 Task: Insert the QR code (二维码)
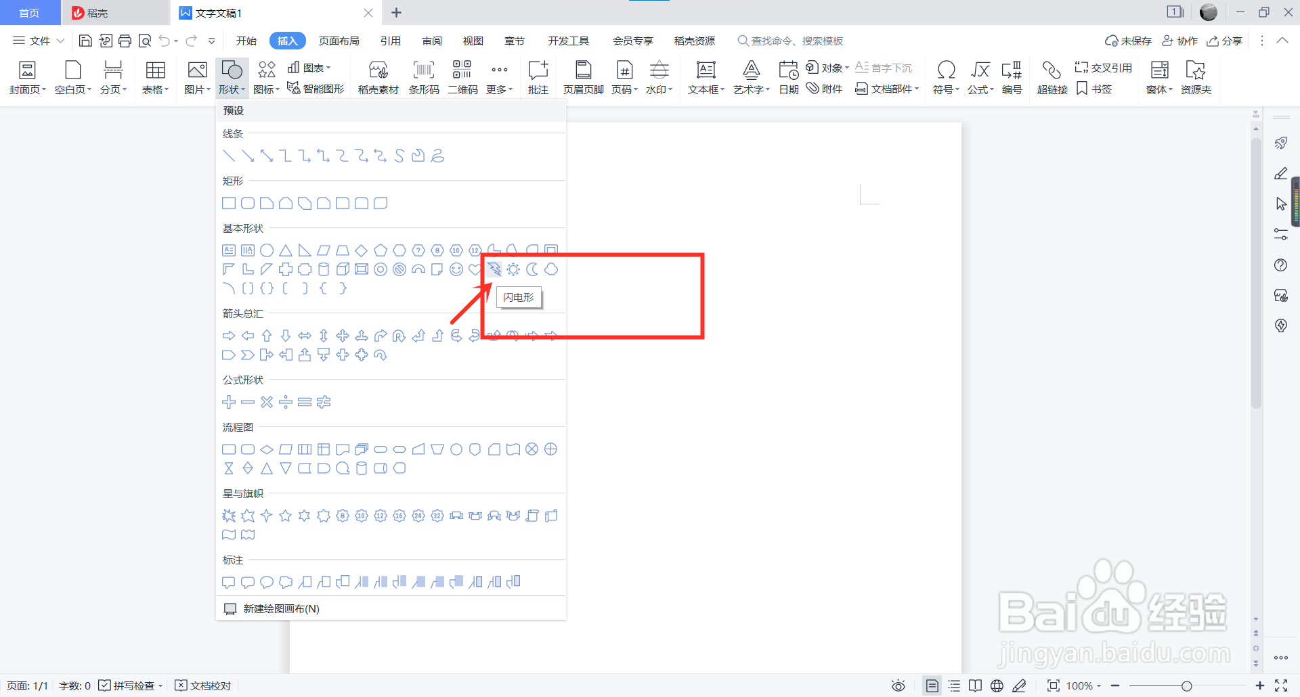(462, 77)
